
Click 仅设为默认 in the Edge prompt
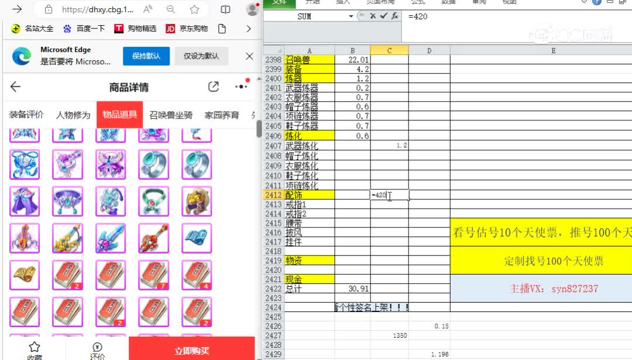201,56
